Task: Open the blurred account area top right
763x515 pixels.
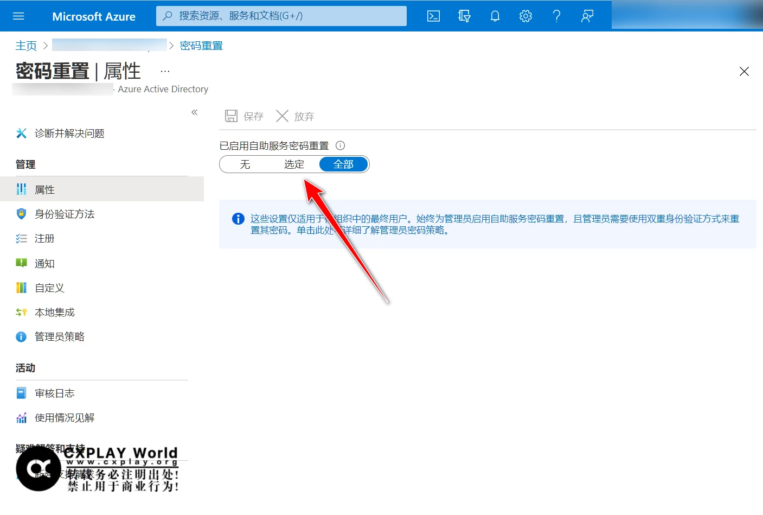Action: click(x=687, y=15)
